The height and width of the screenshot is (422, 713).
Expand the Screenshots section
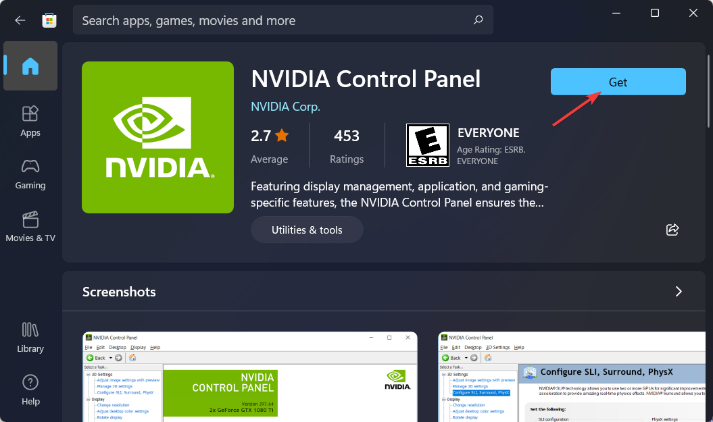[679, 291]
